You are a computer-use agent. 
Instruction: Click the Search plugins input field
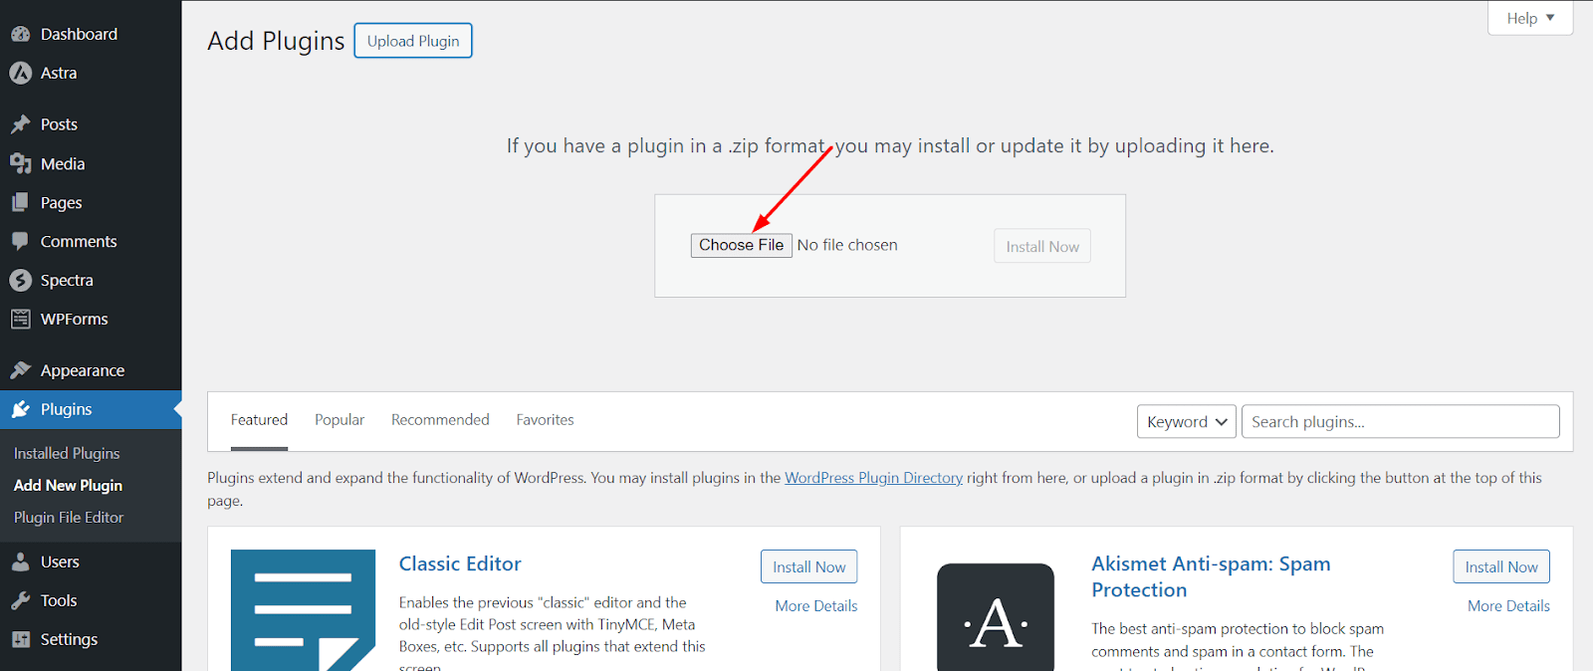[x=1401, y=421]
